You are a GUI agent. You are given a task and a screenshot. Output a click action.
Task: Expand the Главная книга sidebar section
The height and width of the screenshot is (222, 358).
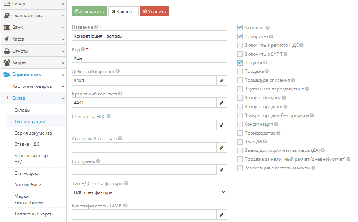(x=33, y=16)
